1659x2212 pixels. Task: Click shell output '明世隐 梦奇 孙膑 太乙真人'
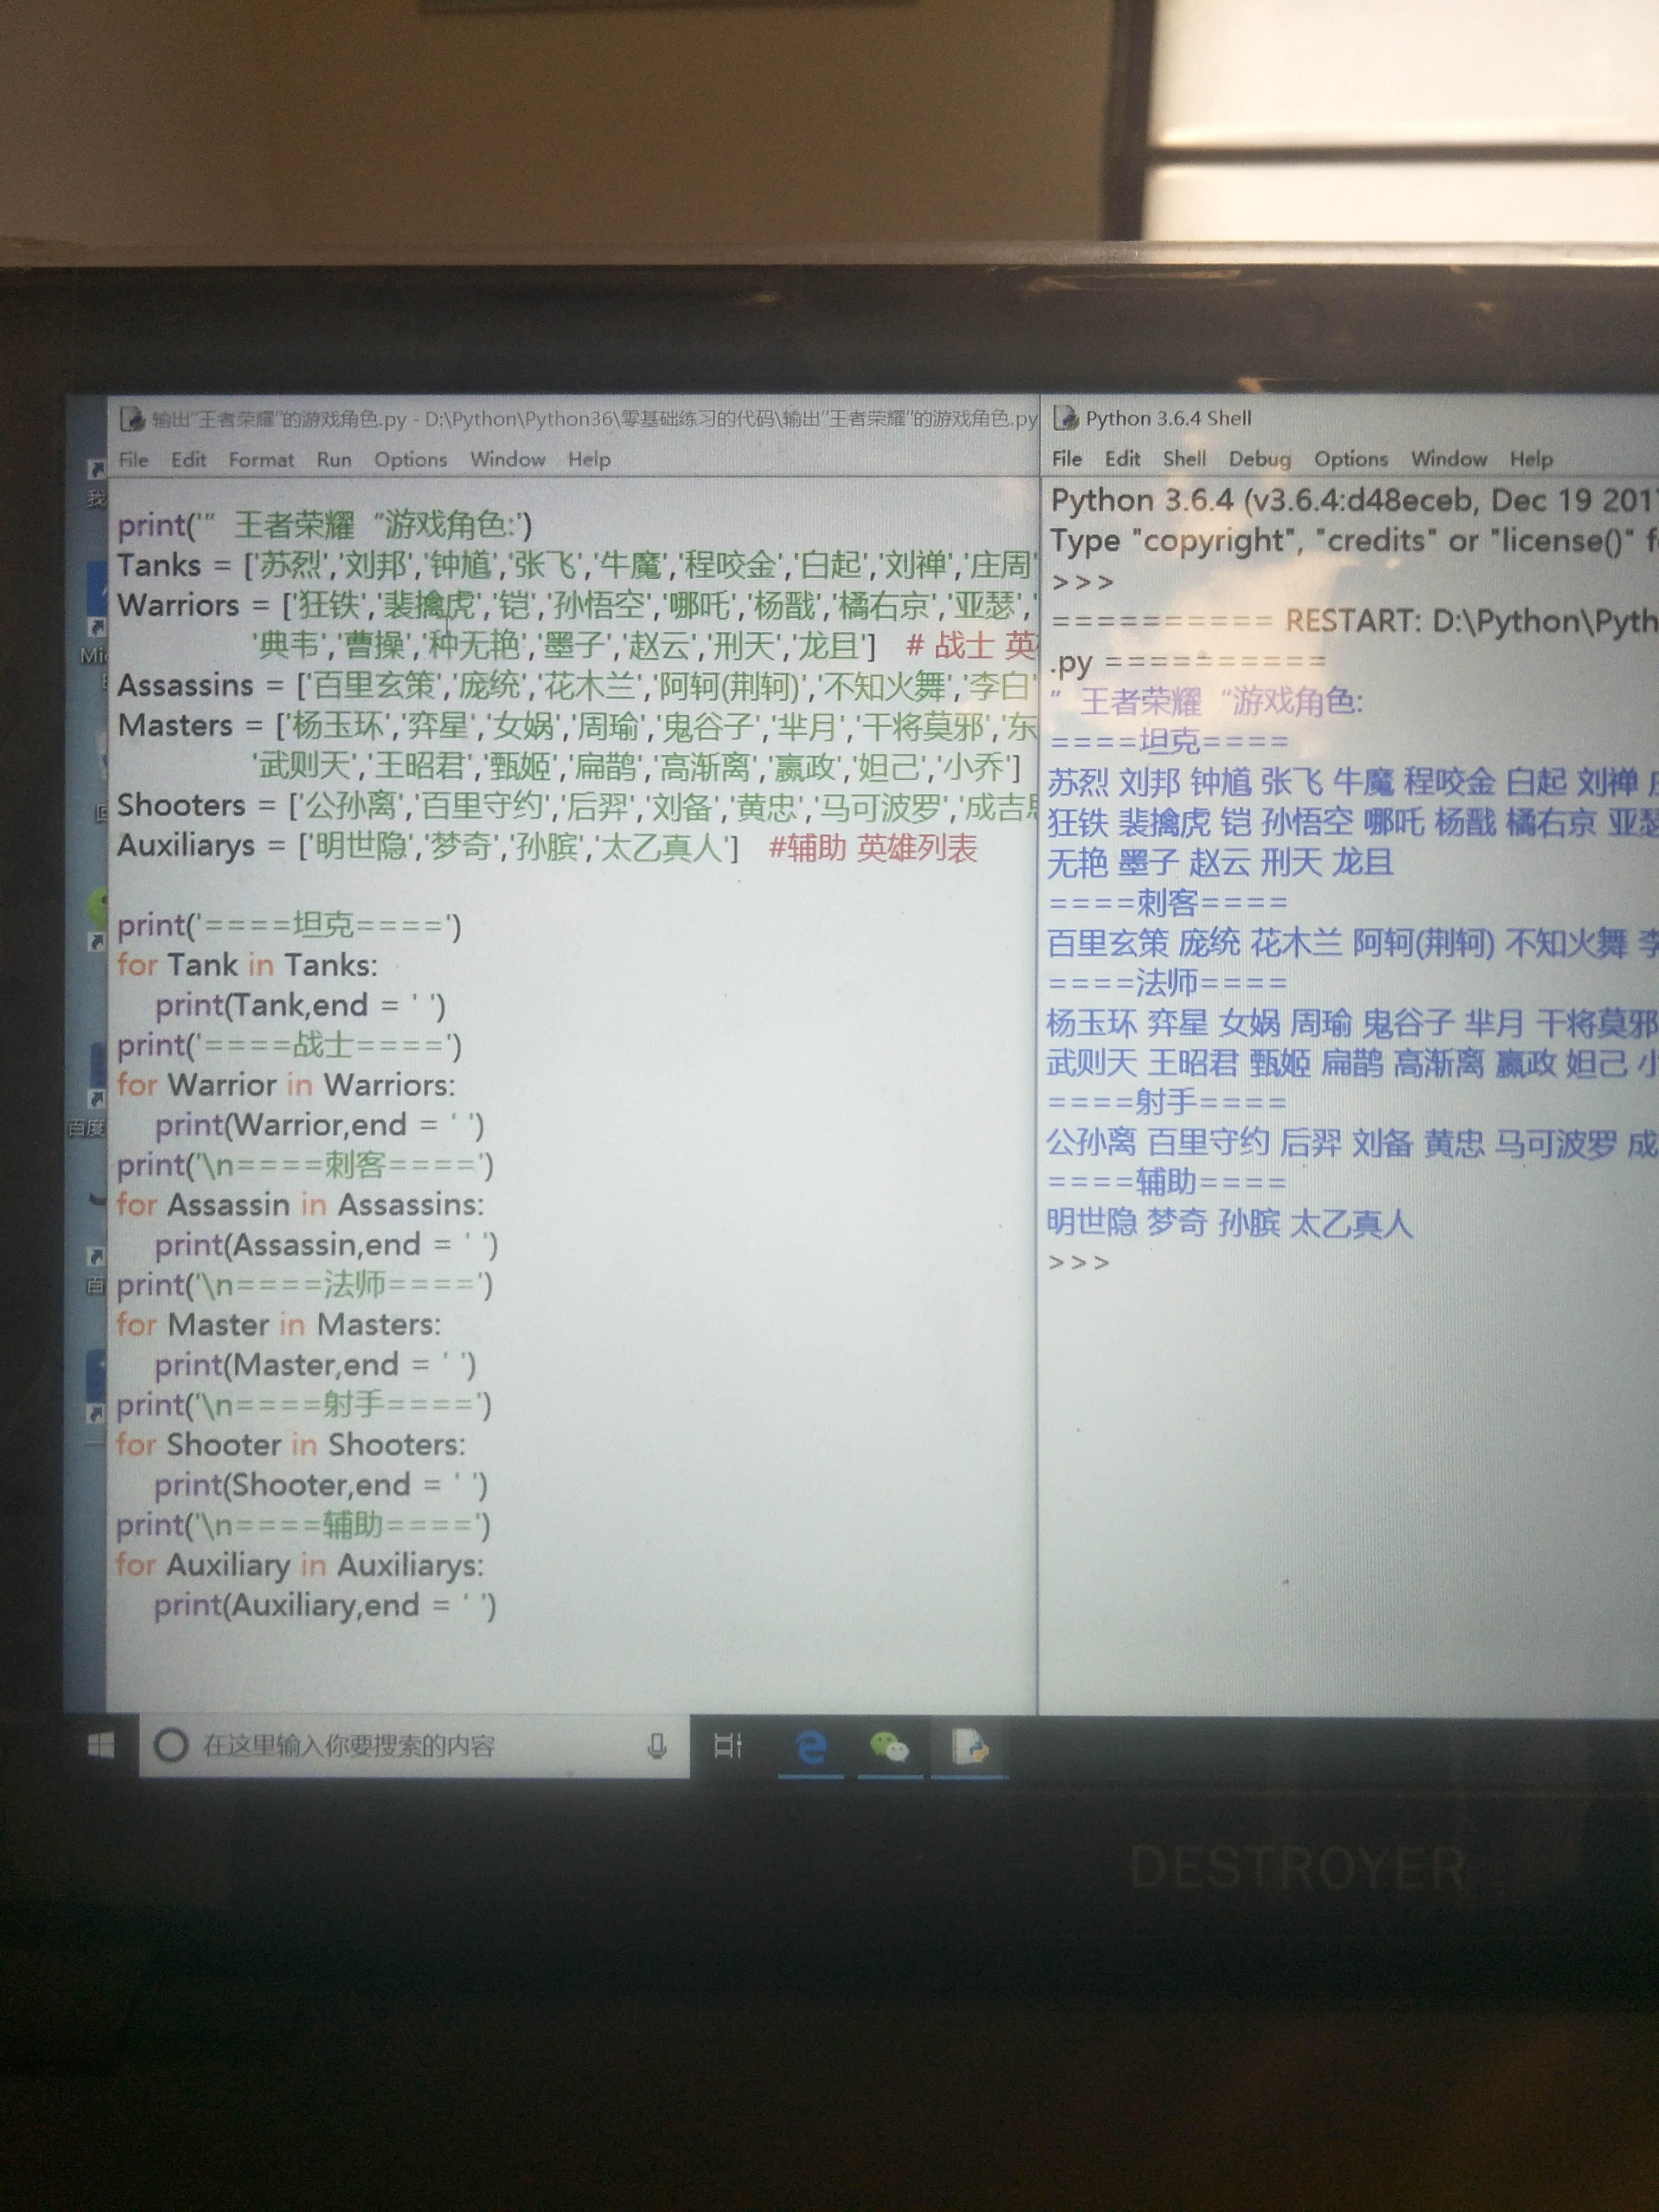(x=1230, y=1223)
